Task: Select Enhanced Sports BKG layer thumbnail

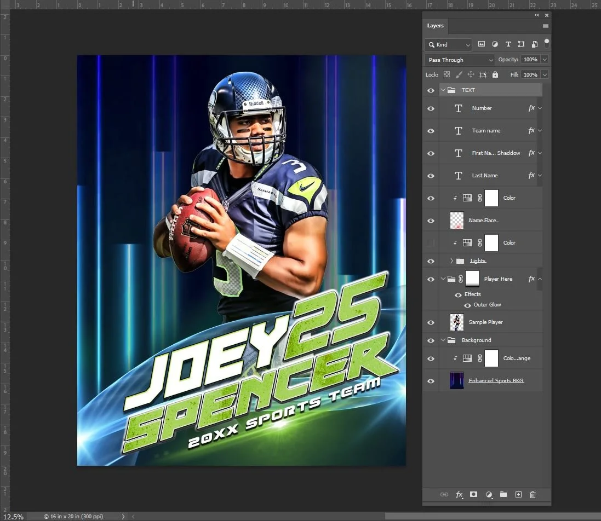Action: pos(457,380)
